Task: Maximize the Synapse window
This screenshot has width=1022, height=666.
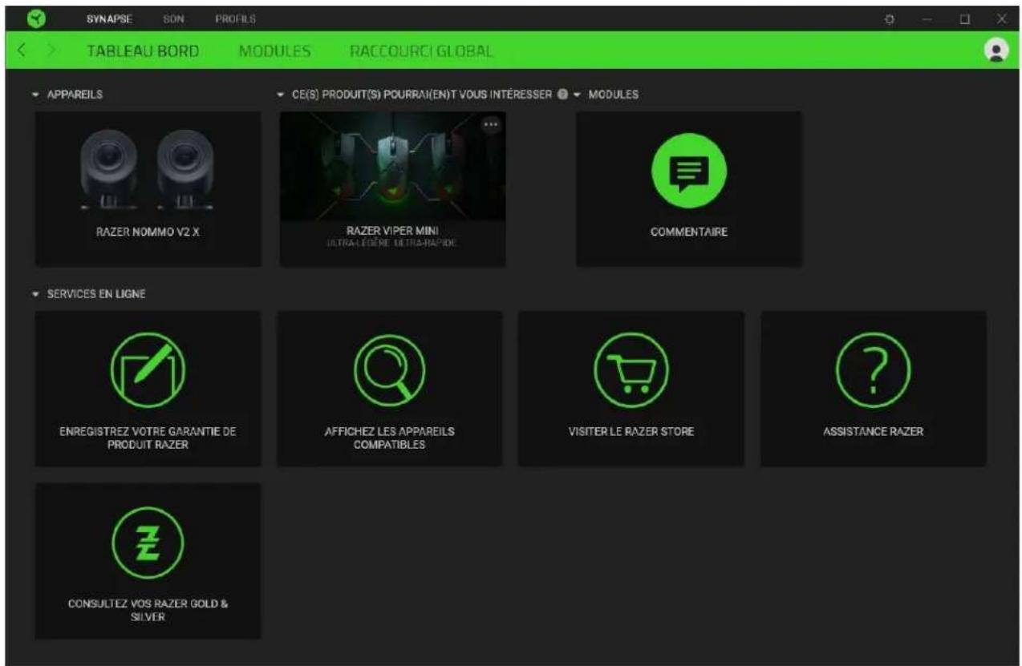Action: click(965, 18)
